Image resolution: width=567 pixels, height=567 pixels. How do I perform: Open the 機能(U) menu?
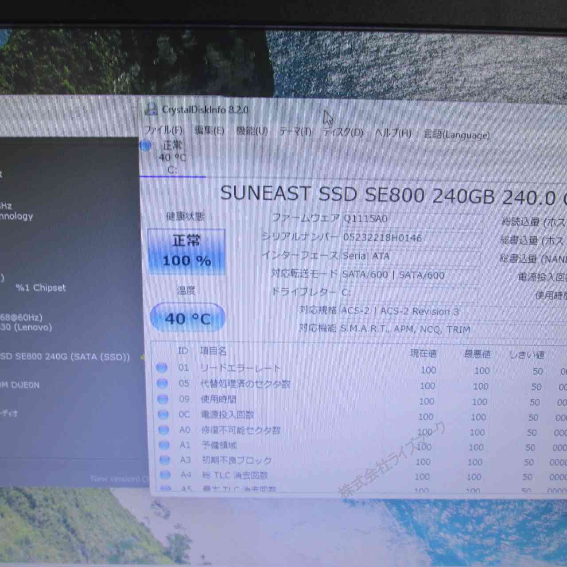(252, 131)
